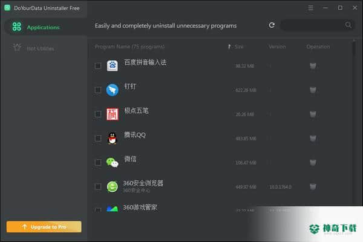
Task: Click the 腾讯QQ penguin icon
Action: 113,139
